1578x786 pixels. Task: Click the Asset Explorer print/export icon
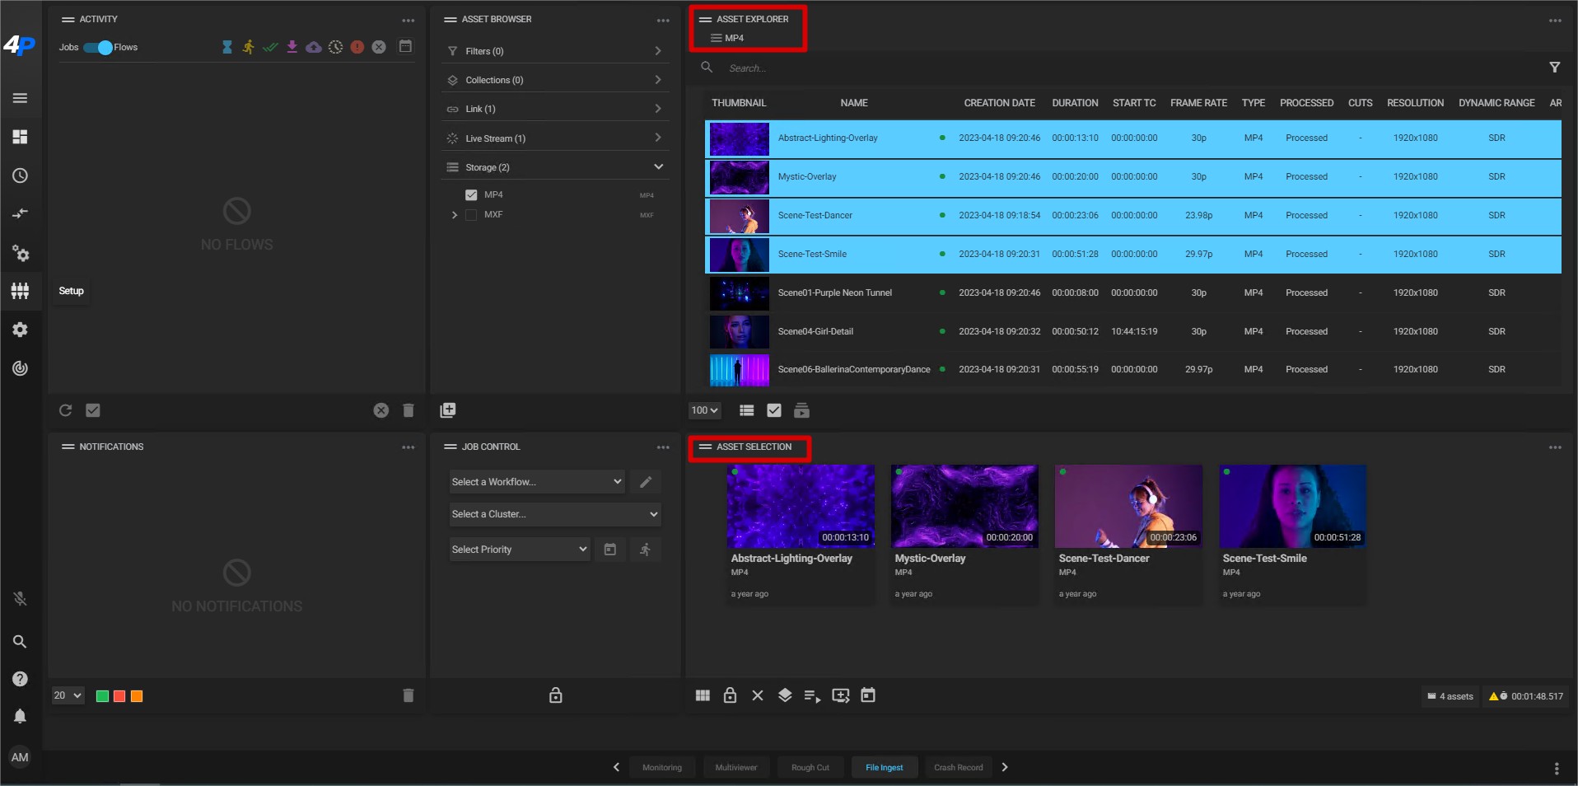(801, 410)
